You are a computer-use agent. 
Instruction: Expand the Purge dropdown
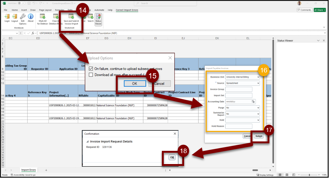click(242, 107)
